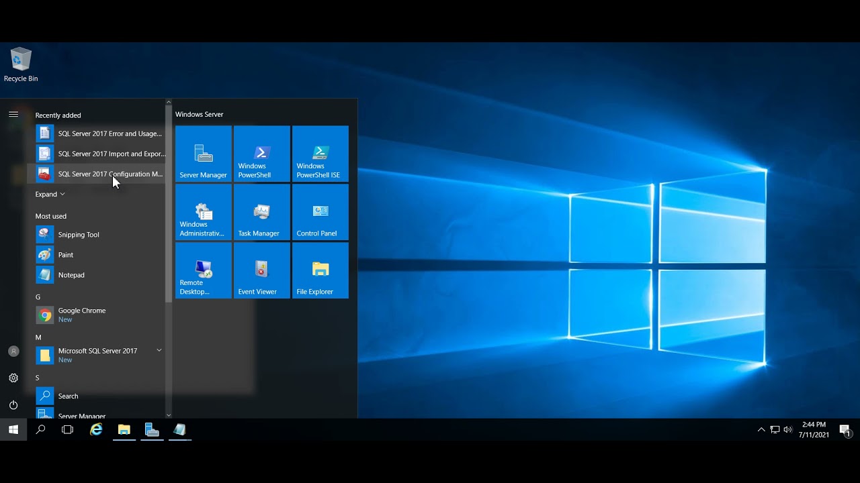Click the Power button icon

[x=13, y=405]
